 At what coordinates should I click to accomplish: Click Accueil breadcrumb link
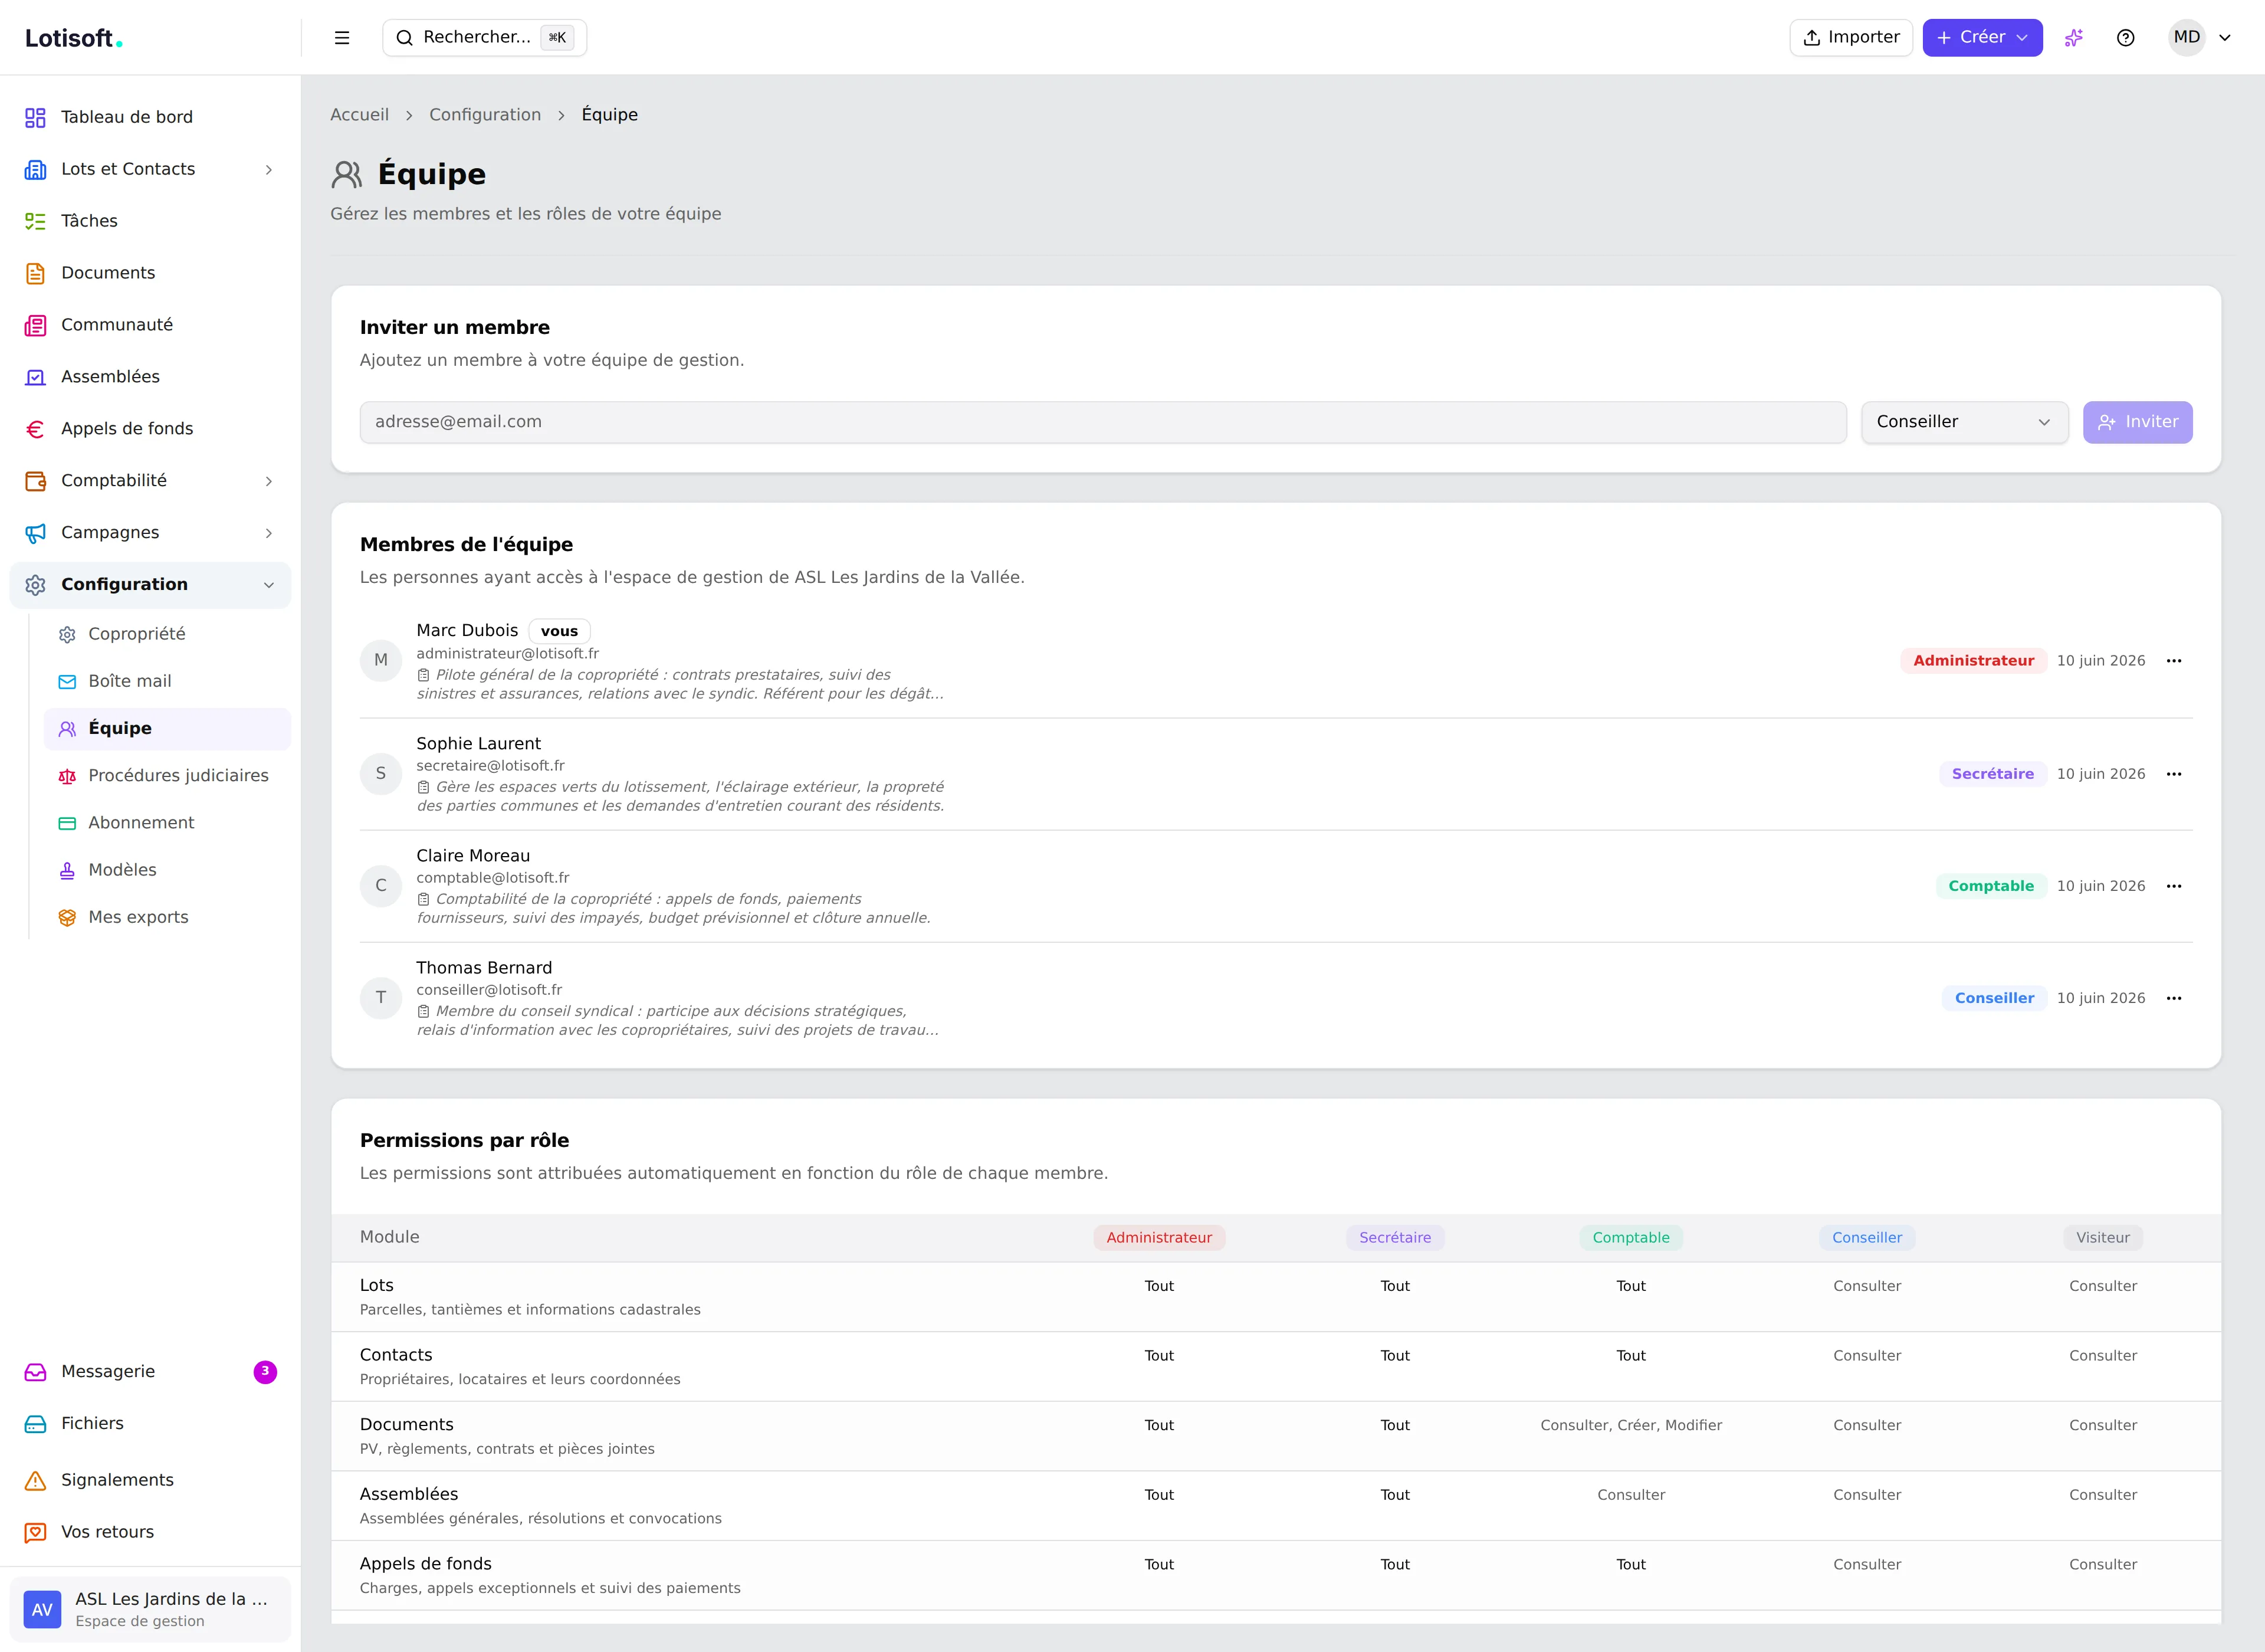(x=360, y=115)
